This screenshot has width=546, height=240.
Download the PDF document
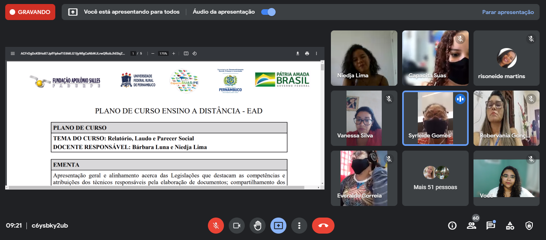pos(298,53)
